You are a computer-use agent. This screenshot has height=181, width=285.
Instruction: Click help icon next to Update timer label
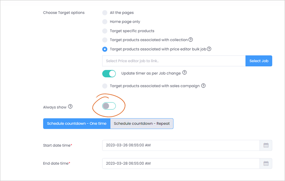[184, 73]
